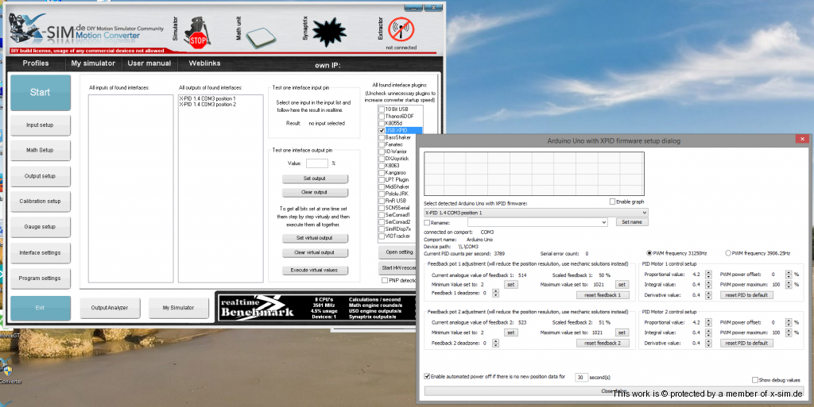Select output X-PID 1.4 COM3 position 1
Image resolution: width=814 pixels, height=407 pixels.
click(207, 98)
